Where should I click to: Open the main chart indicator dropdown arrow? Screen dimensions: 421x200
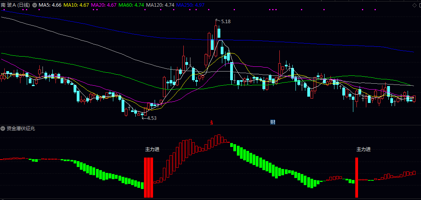tap(34, 5)
